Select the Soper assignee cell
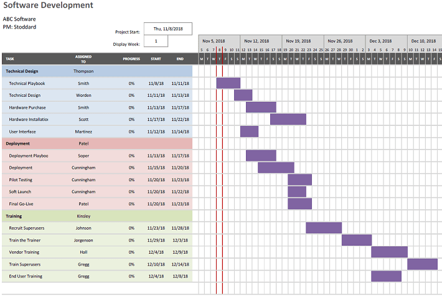 (x=83, y=156)
